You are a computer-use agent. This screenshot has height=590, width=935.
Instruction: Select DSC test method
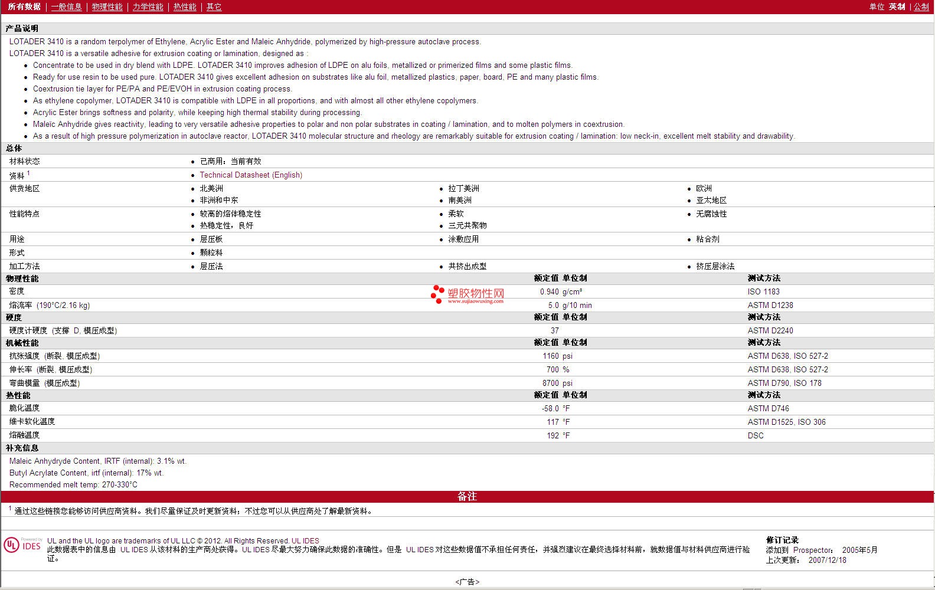pos(756,435)
